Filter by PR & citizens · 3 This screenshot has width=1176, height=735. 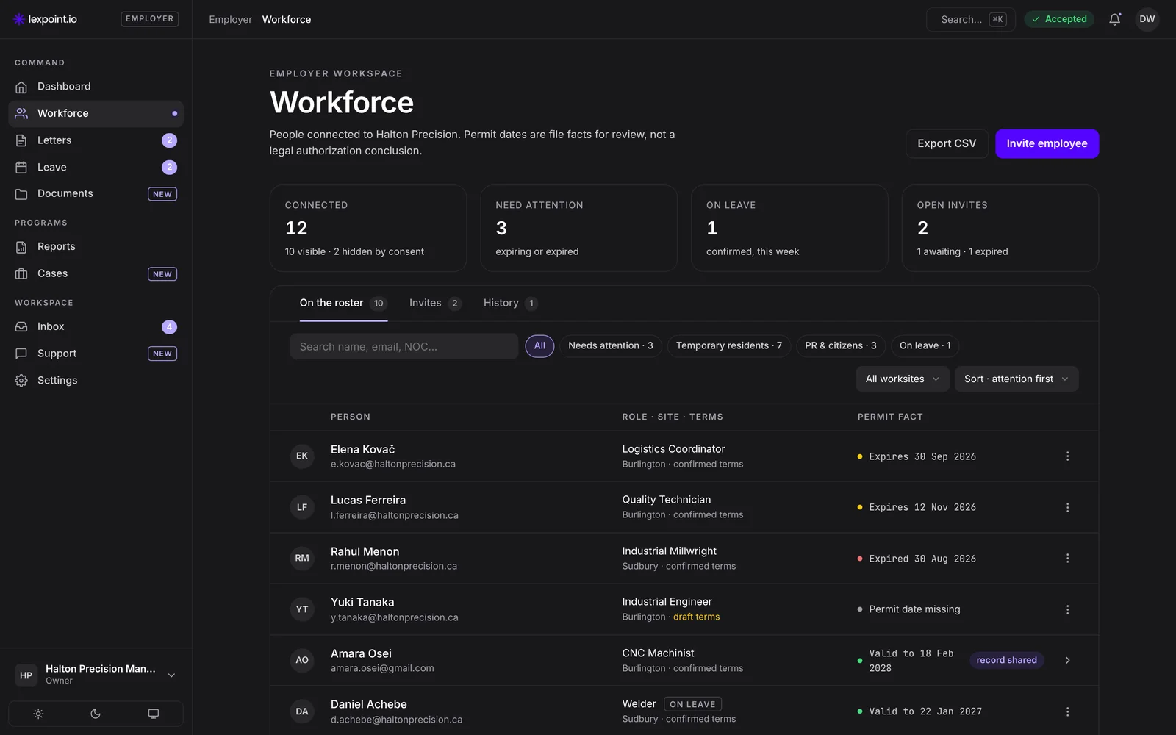840,346
